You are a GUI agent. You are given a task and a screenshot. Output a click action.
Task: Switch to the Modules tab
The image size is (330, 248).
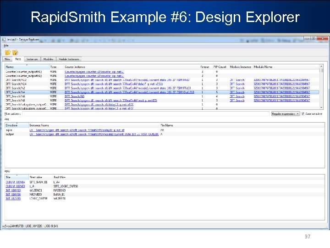tap(48, 59)
